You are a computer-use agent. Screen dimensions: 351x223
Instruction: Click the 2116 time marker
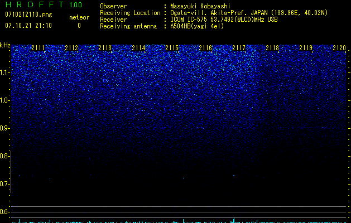(205, 48)
